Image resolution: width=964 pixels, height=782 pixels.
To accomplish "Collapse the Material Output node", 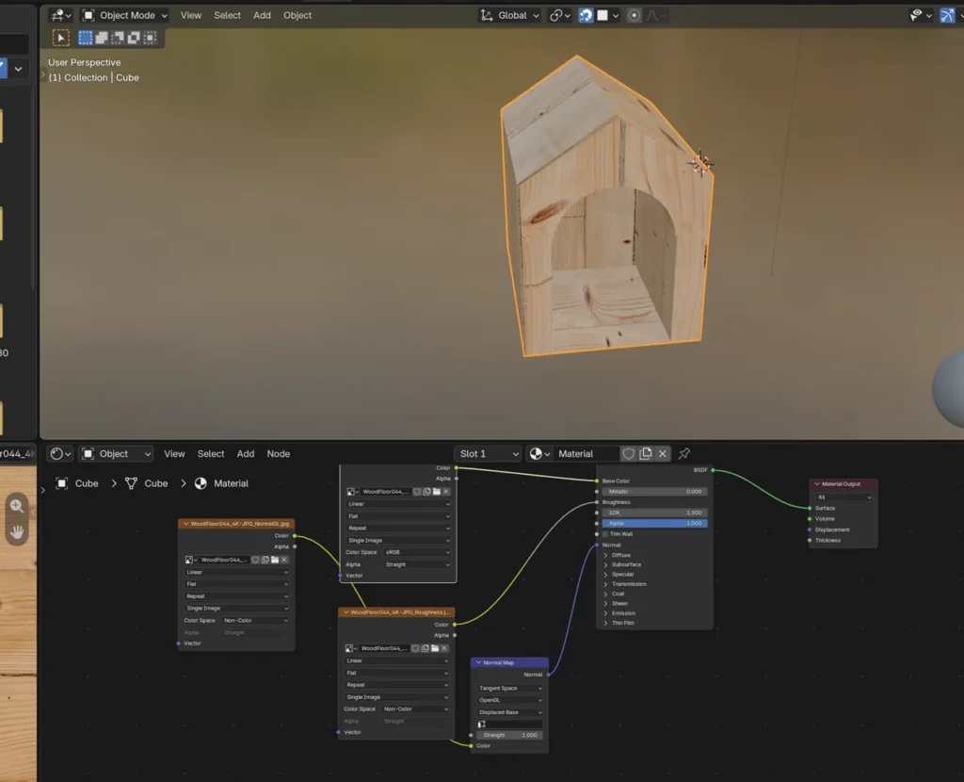I will [817, 484].
